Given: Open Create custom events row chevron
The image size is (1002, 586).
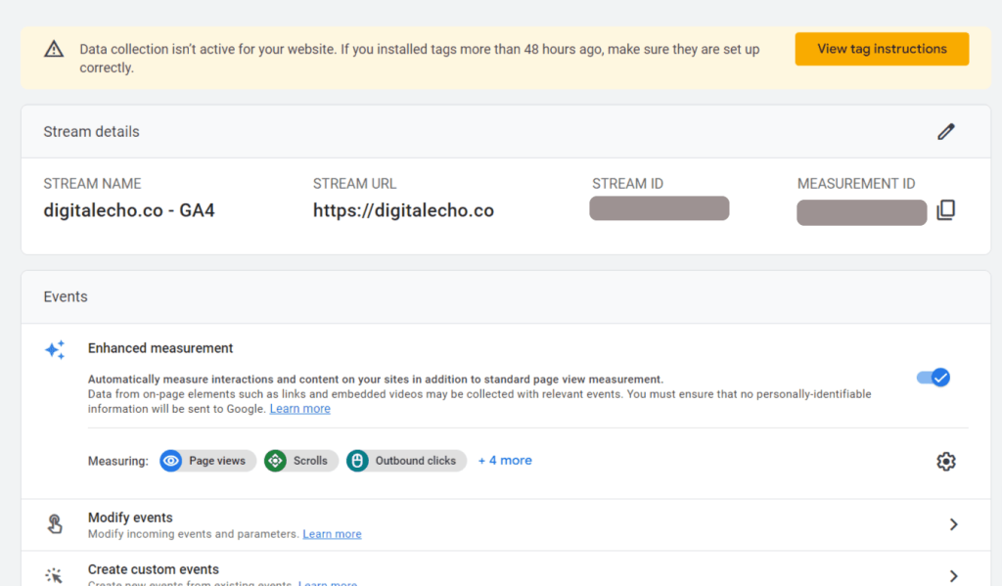Looking at the screenshot, I should (x=953, y=576).
